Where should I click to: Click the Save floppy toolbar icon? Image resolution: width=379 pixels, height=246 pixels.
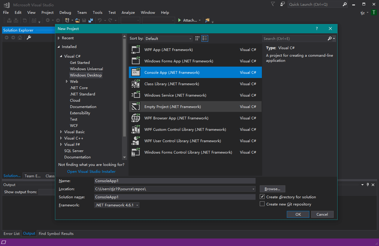click(84, 20)
